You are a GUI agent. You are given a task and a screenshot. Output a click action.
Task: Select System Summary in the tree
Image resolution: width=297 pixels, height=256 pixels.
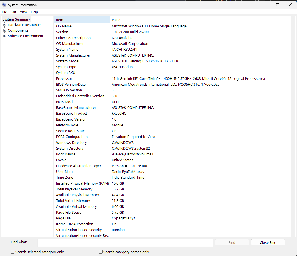pyautogui.click(x=16, y=19)
